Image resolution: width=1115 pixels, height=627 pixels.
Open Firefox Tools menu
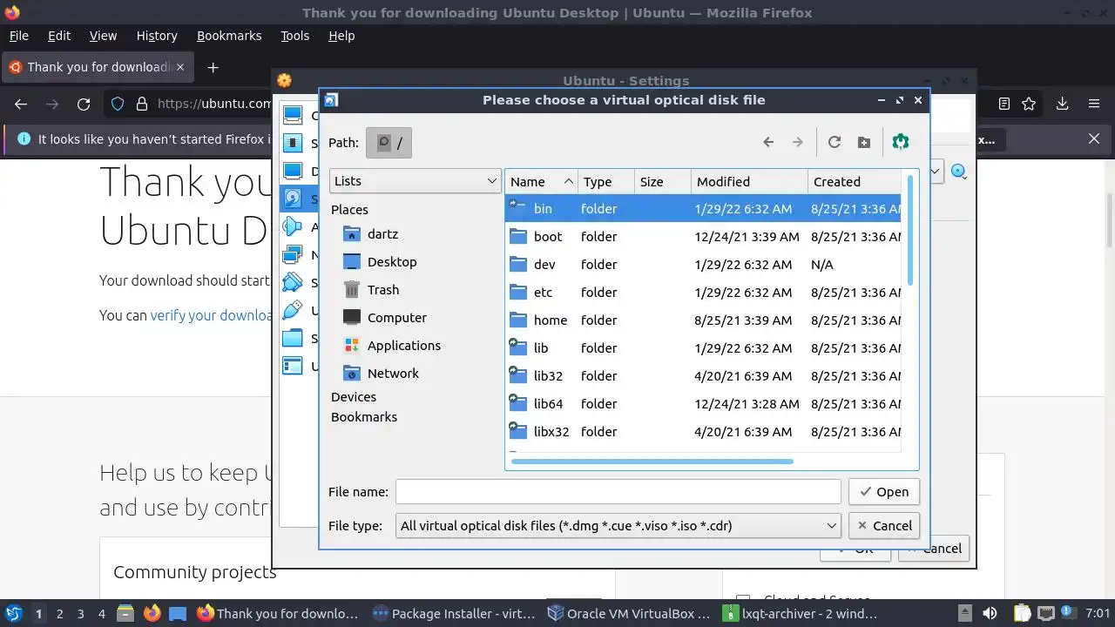tap(295, 36)
